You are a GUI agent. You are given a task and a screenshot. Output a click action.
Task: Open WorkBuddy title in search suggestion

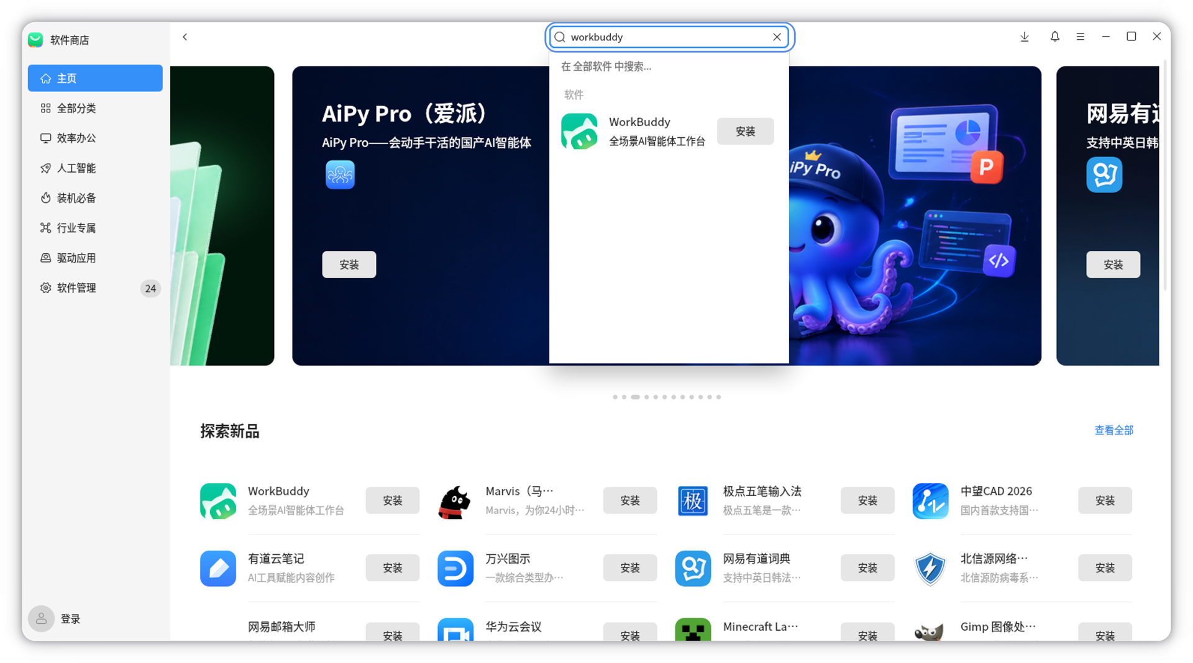click(639, 122)
